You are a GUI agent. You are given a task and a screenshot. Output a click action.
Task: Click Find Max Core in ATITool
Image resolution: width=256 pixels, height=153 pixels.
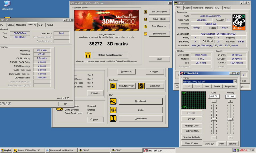point(191,126)
